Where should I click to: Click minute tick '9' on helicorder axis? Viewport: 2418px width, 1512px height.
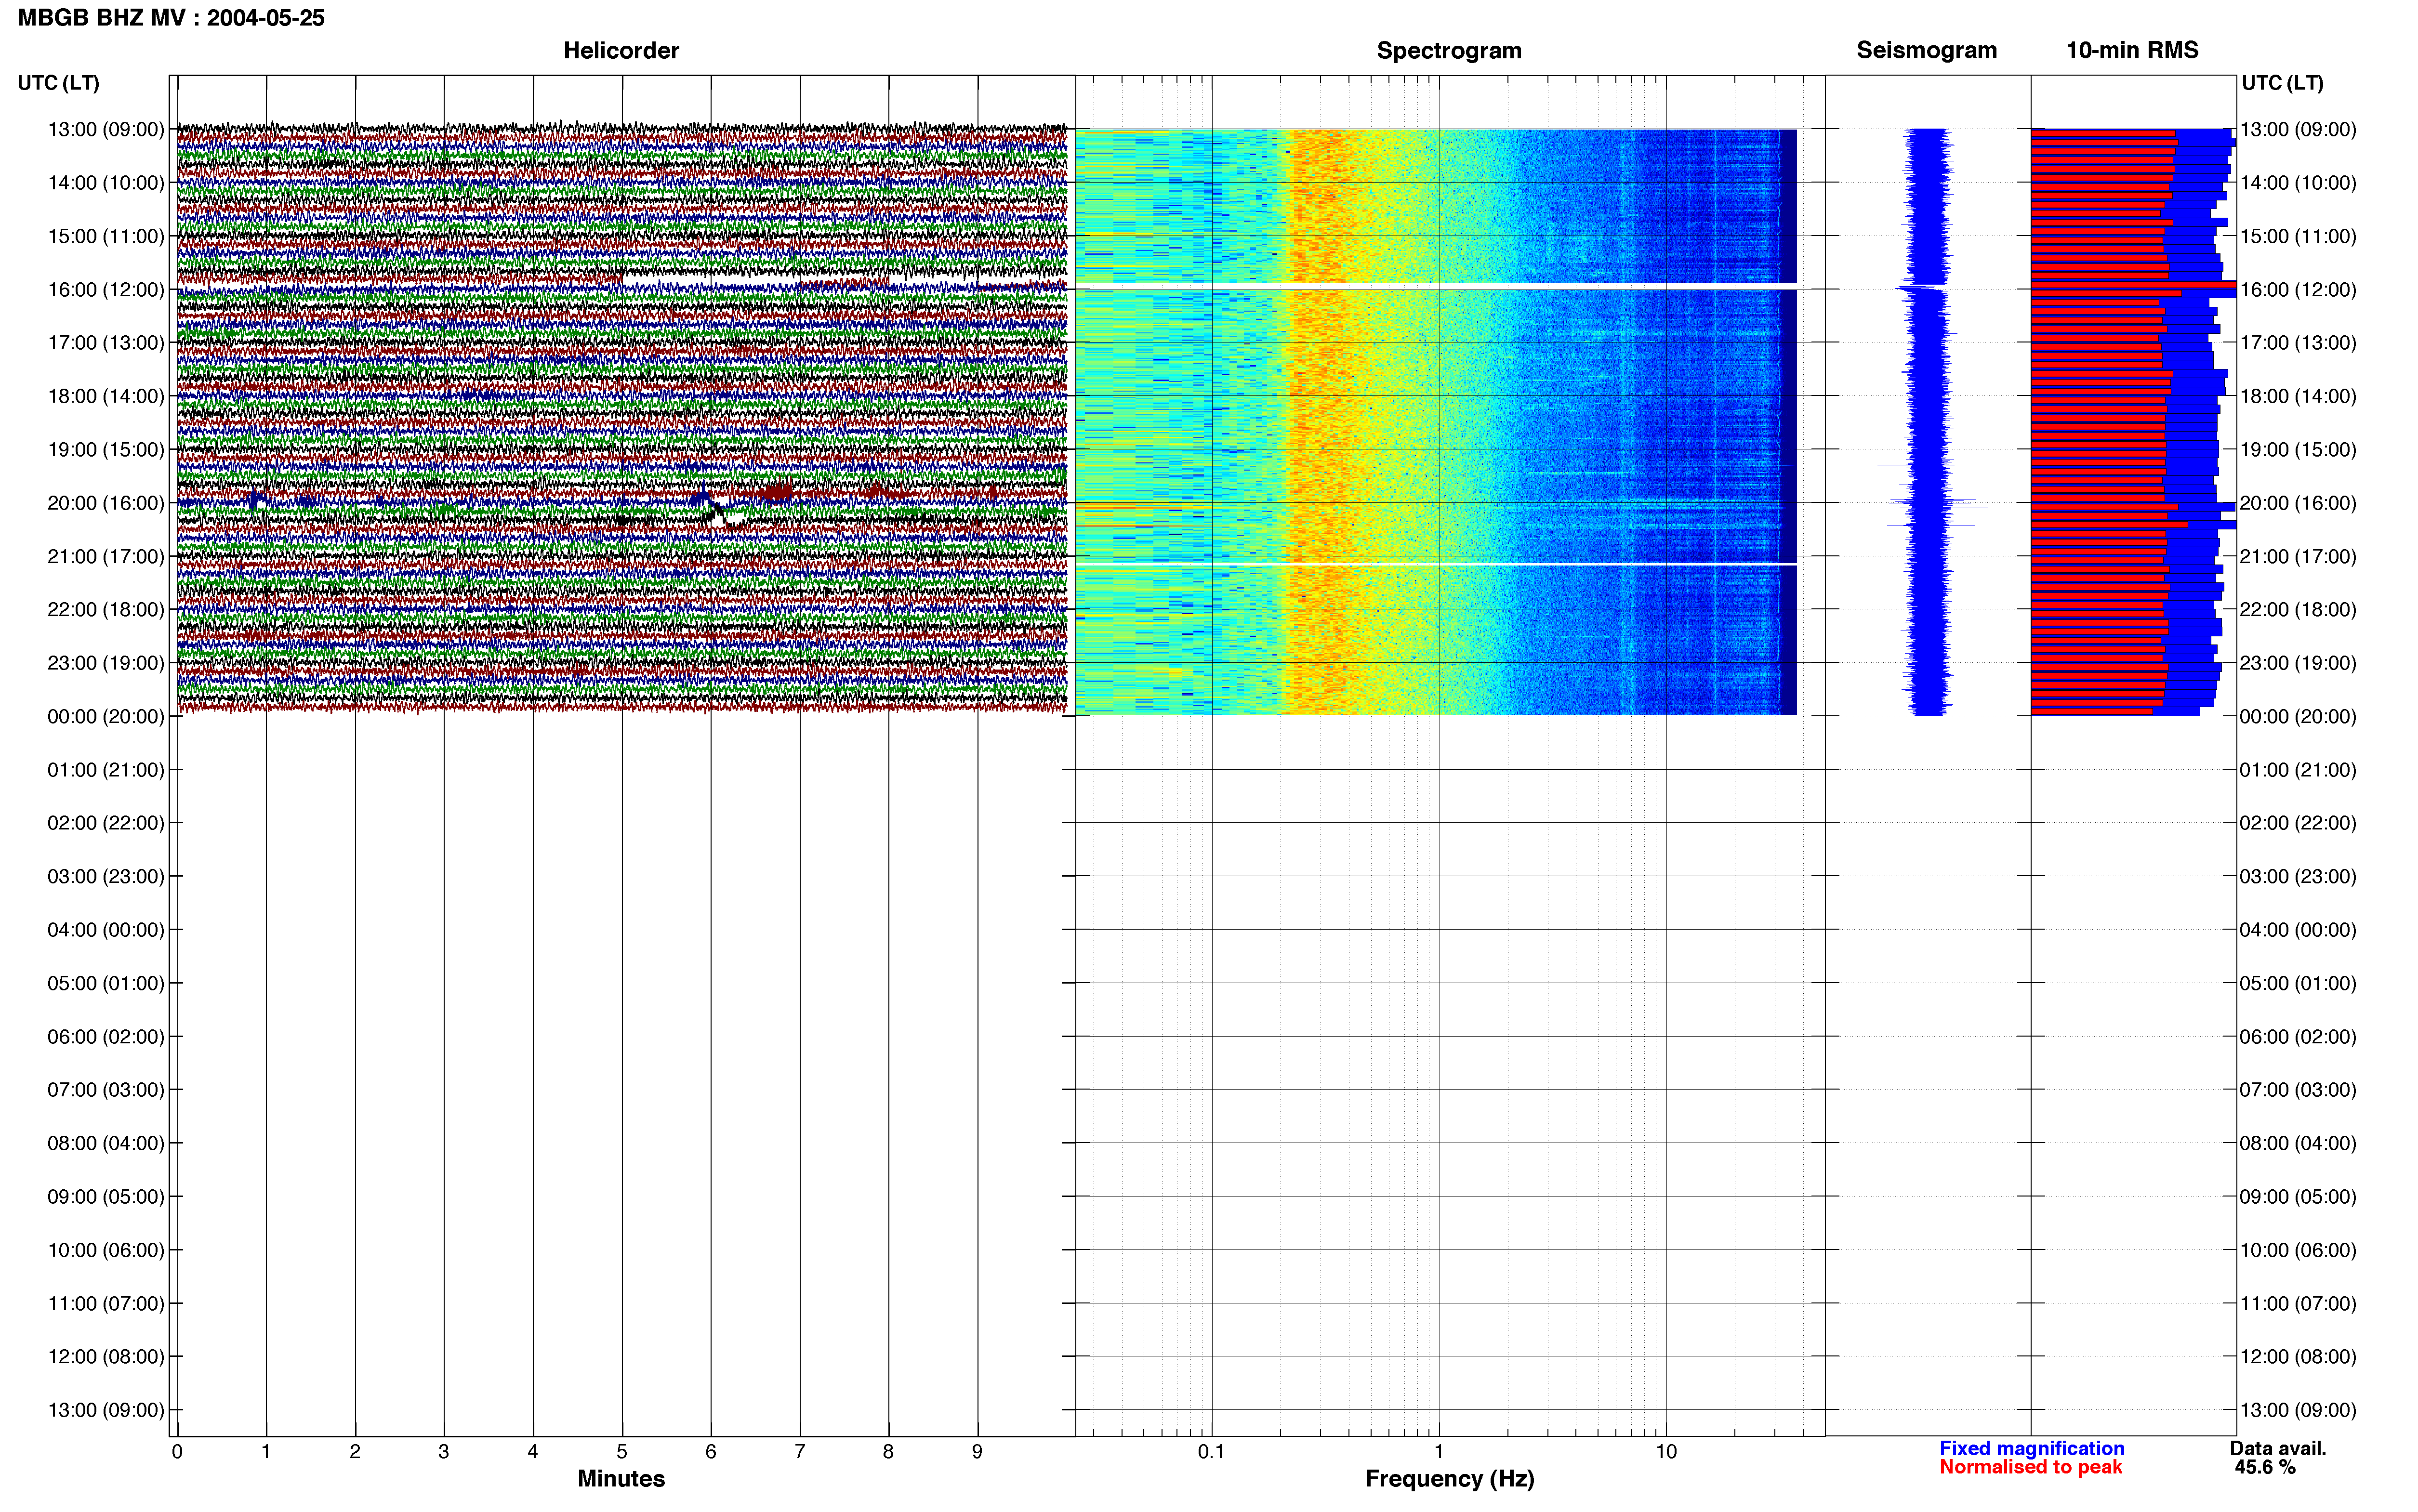tap(977, 1452)
